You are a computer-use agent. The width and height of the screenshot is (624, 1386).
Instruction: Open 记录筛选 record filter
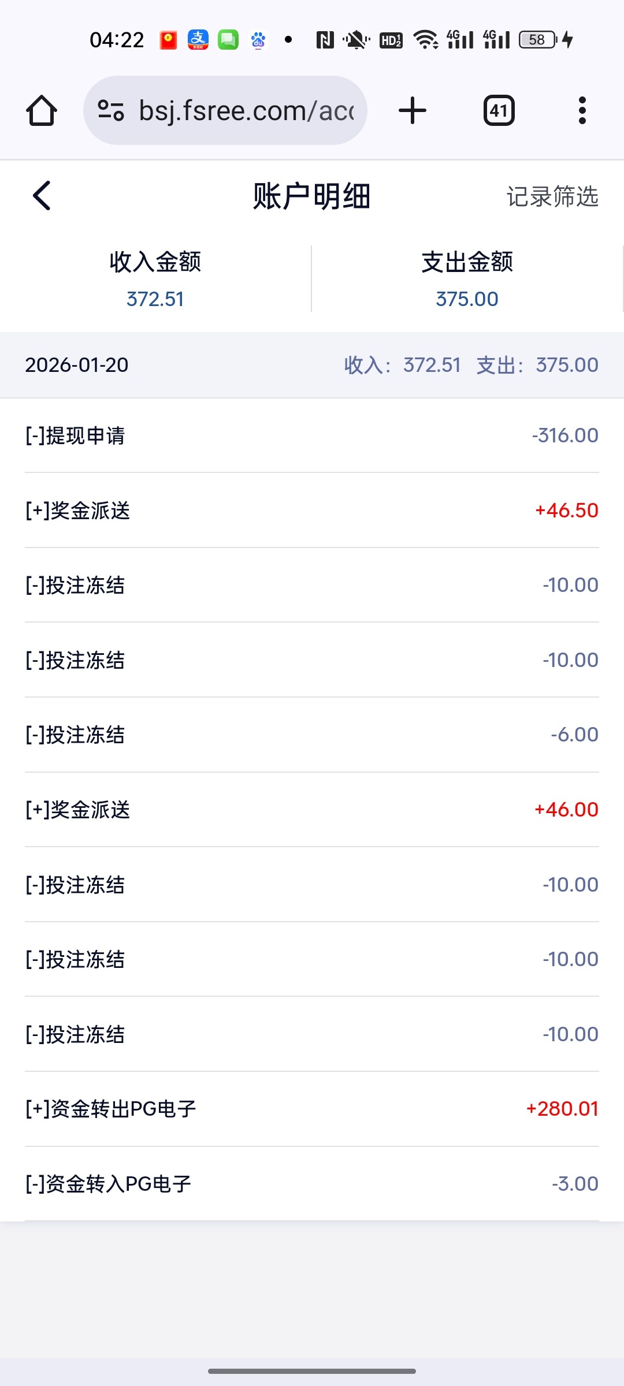[552, 196]
